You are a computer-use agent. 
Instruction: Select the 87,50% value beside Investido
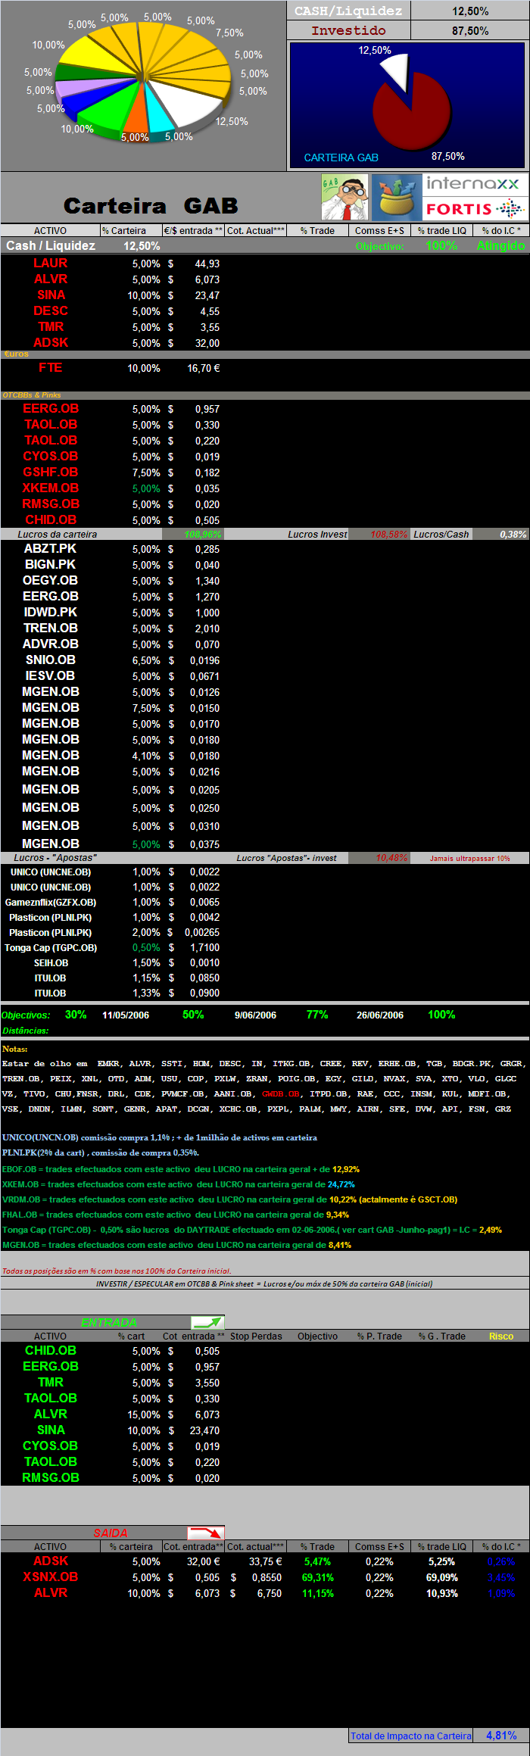click(x=470, y=30)
